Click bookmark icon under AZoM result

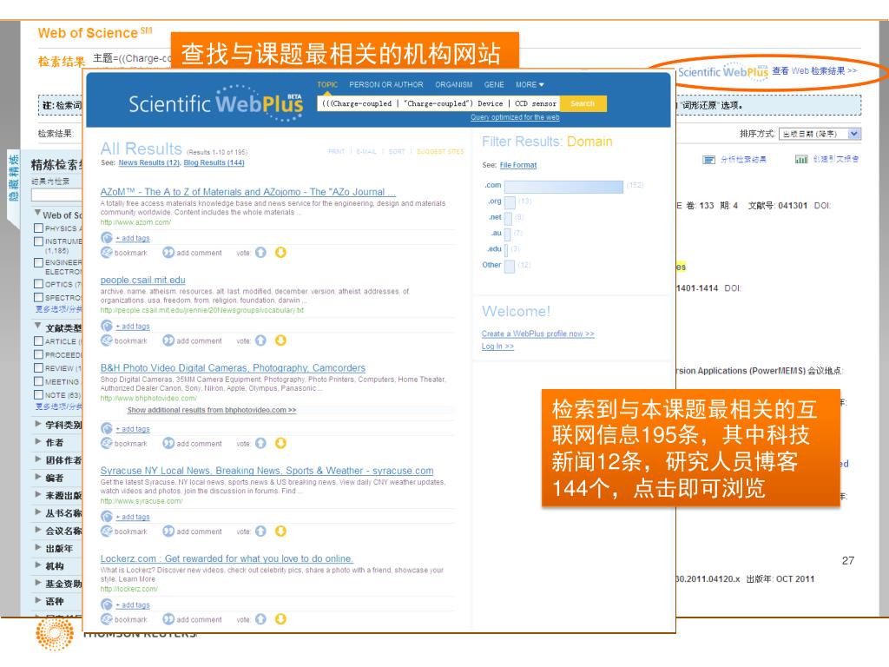[x=107, y=253]
